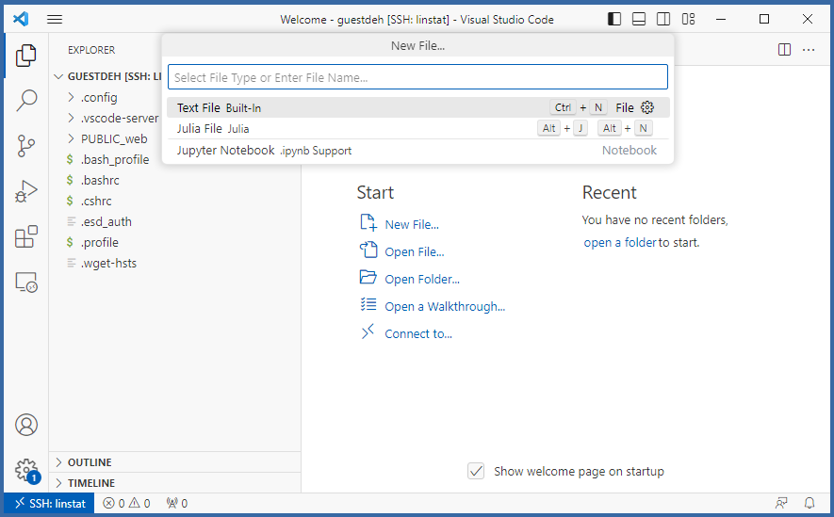Uncheck Show welcome page on startup
The height and width of the screenshot is (517, 834).
477,471
